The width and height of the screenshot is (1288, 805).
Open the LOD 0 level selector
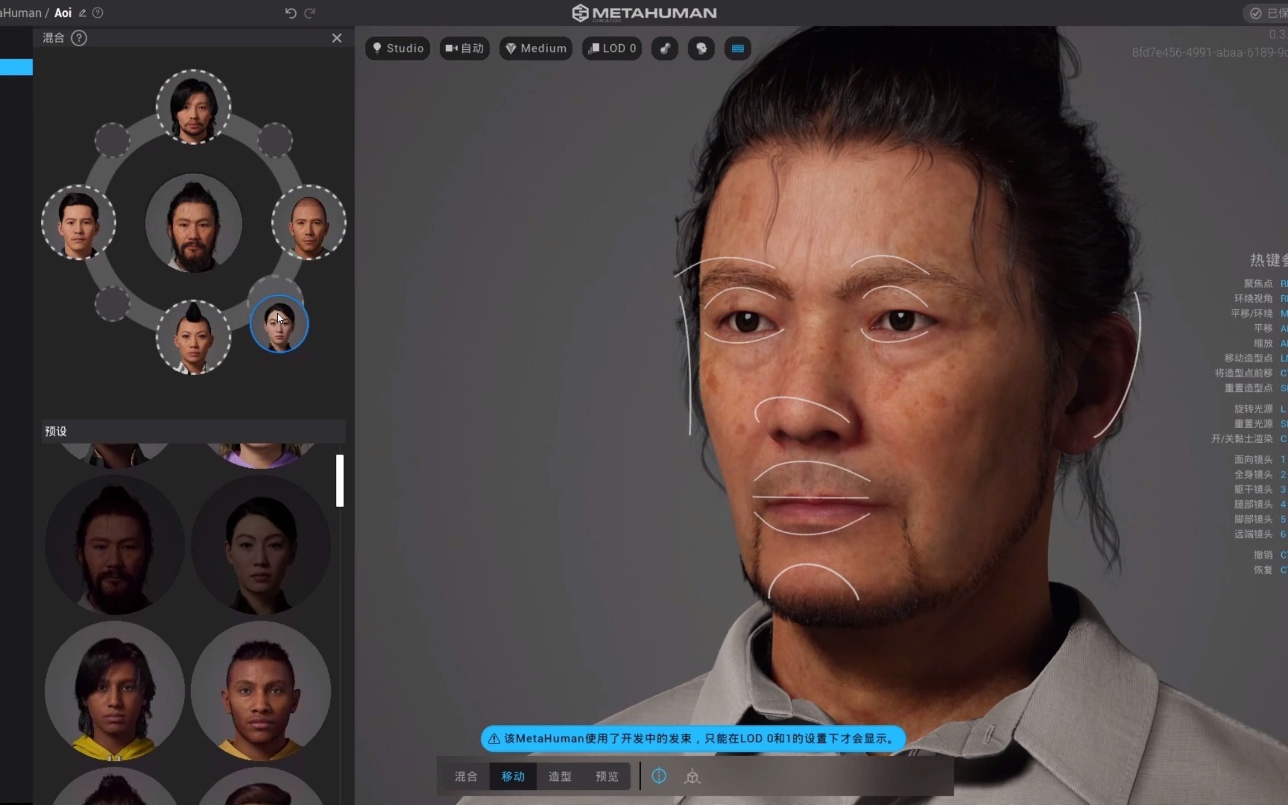pos(612,49)
